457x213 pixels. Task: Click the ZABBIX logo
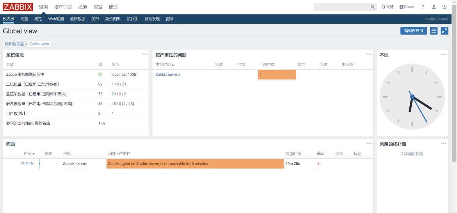click(x=18, y=7)
